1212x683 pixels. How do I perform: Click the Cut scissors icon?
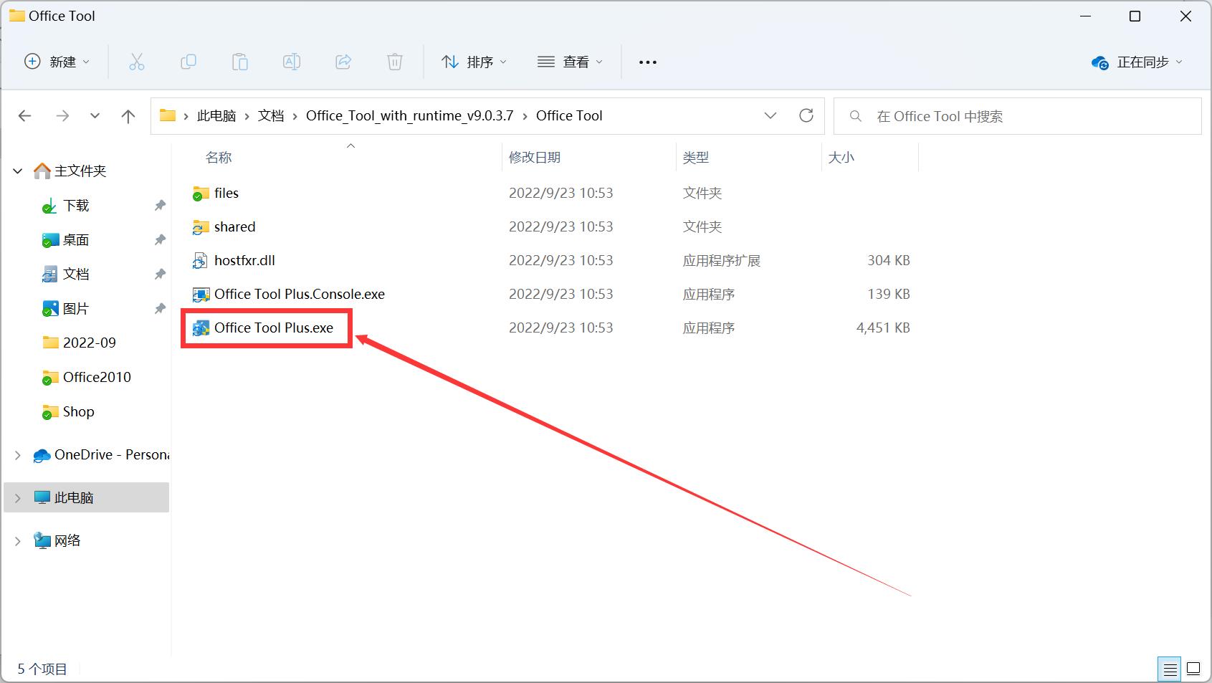(136, 62)
